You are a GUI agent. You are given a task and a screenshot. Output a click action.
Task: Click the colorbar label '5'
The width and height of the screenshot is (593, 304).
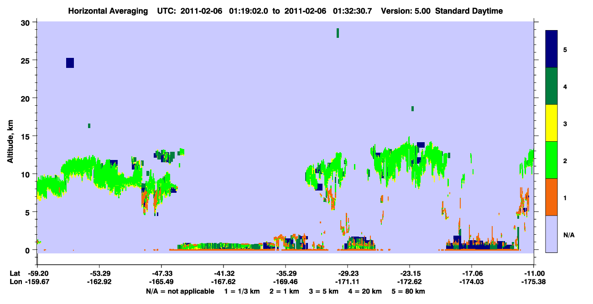(565, 49)
